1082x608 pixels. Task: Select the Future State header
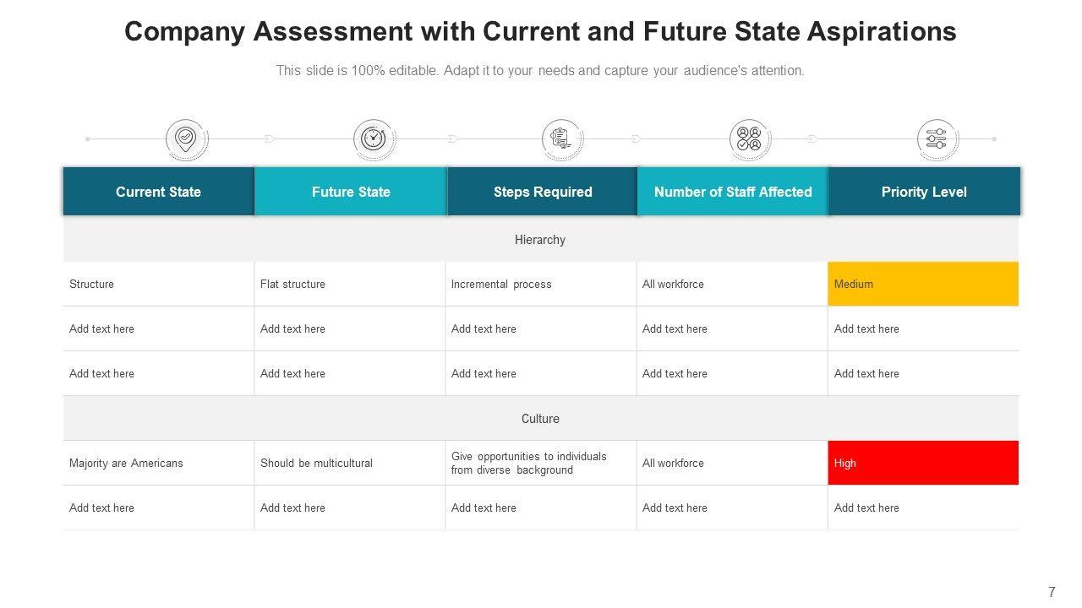351,192
